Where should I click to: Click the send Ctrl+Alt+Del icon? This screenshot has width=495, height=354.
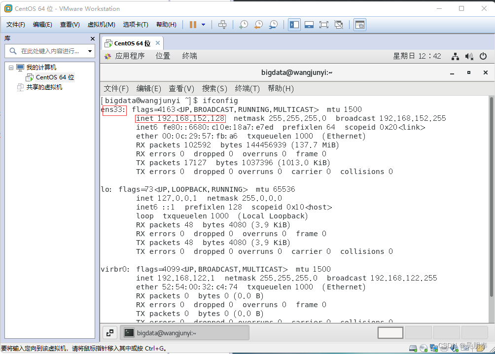click(222, 25)
